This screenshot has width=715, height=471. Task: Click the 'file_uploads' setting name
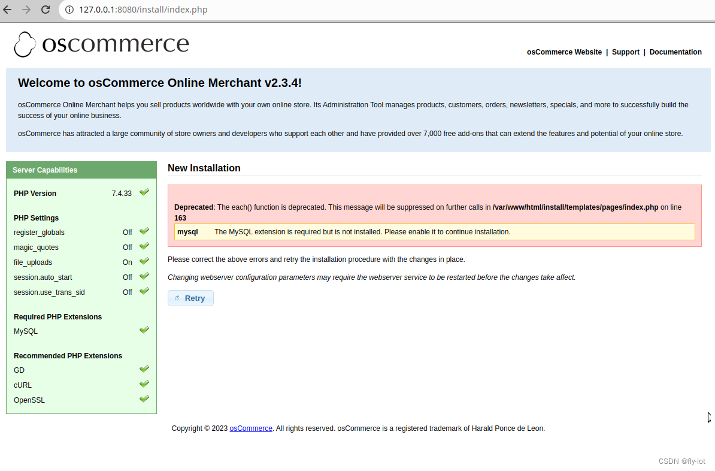pos(33,262)
